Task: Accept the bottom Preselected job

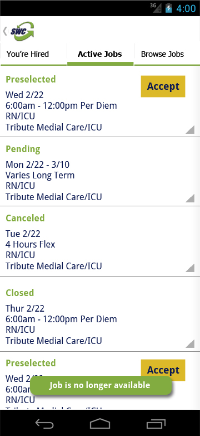Action: (163, 370)
